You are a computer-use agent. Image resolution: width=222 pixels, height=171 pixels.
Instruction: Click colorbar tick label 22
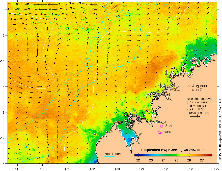click(138, 160)
